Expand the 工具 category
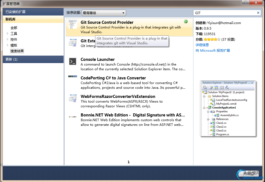265x182 pixels. click(7, 33)
